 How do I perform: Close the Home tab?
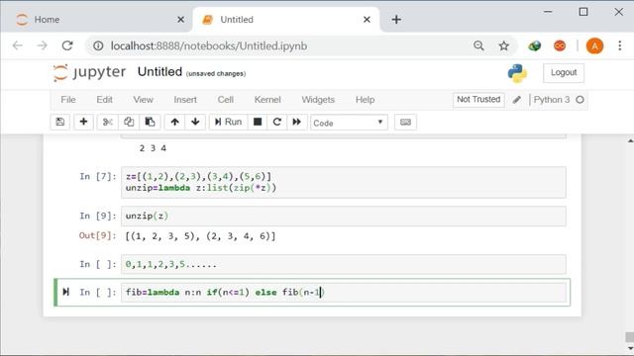pyautogui.click(x=180, y=20)
